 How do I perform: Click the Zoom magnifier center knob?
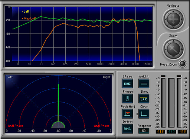pyautogui.click(x=173, y=49)
